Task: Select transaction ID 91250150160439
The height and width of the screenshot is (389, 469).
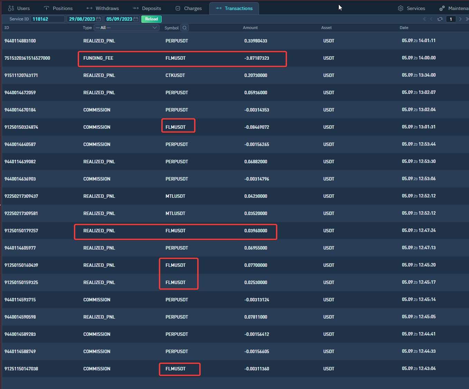Action: [21, 265]
